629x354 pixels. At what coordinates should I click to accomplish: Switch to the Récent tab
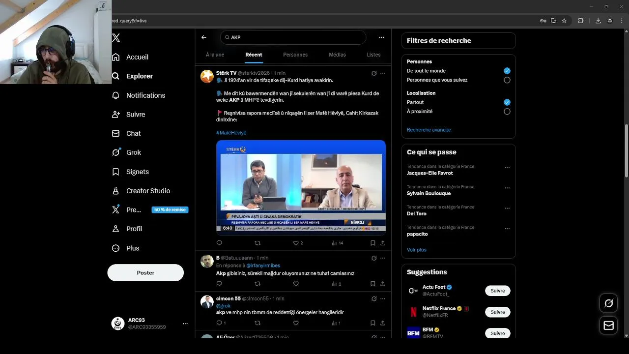point(254,55)
